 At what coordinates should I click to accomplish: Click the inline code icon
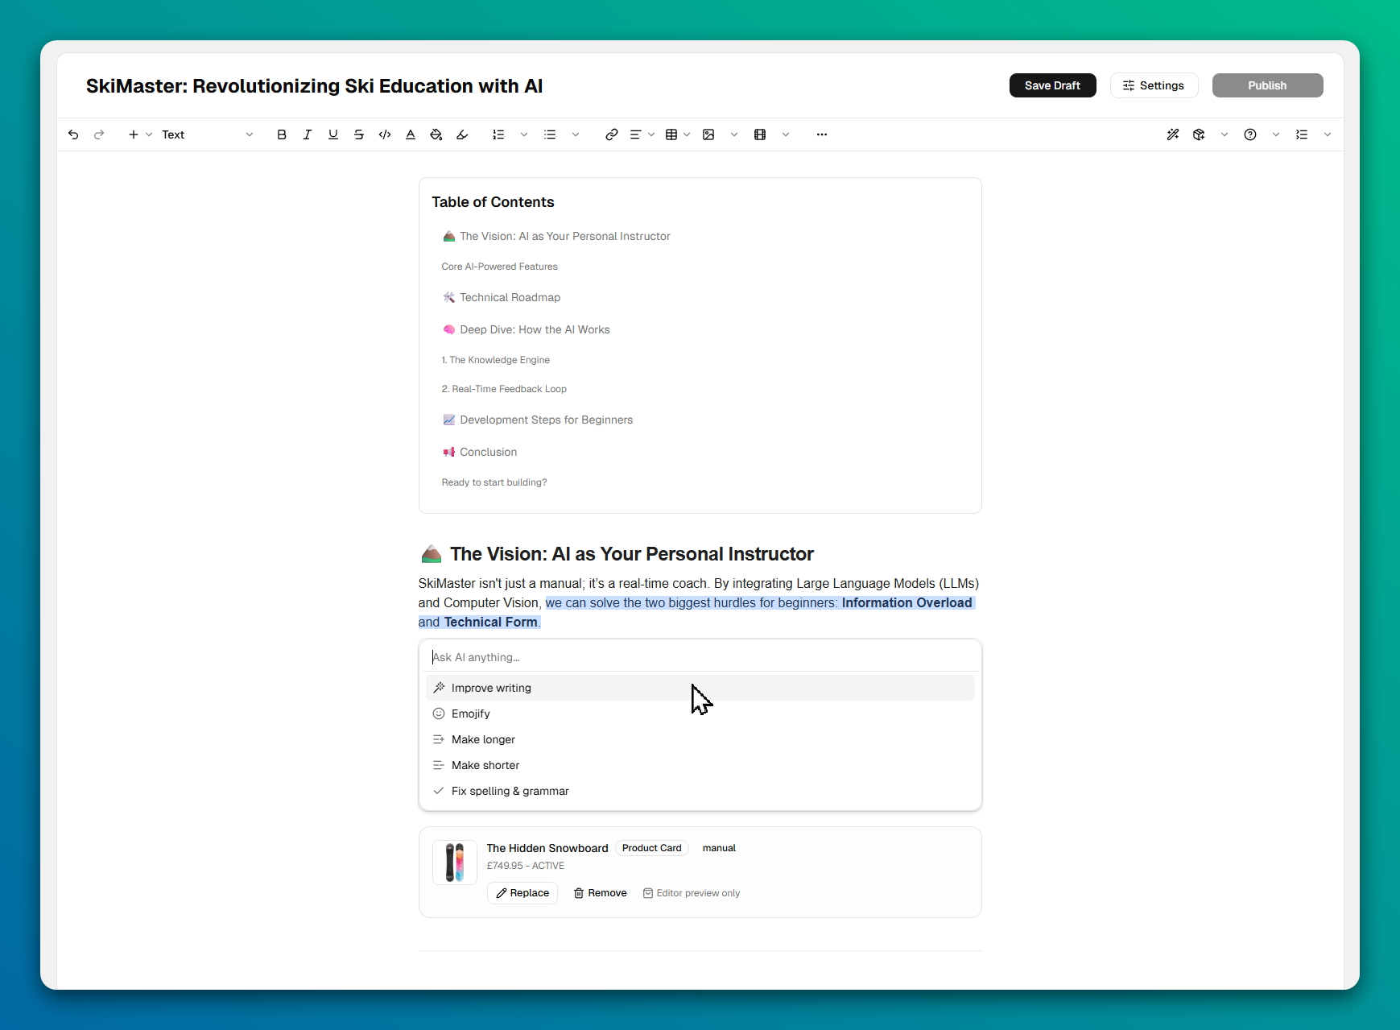coord(385,134)
